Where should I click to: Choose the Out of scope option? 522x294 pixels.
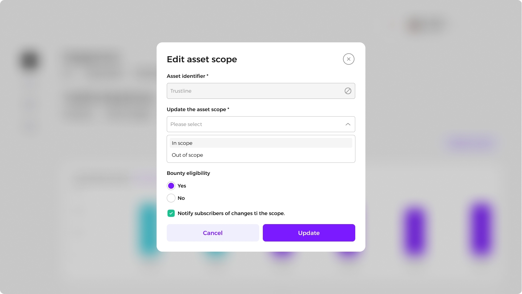(261, 155)
